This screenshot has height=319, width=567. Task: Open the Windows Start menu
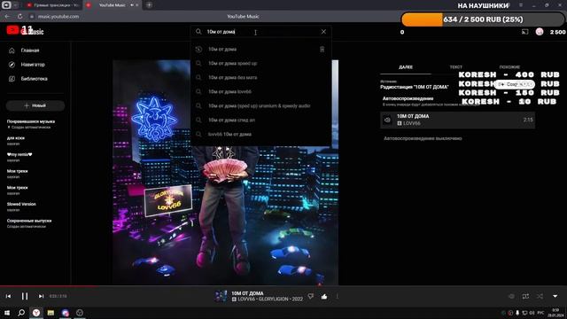coord(7,313)
